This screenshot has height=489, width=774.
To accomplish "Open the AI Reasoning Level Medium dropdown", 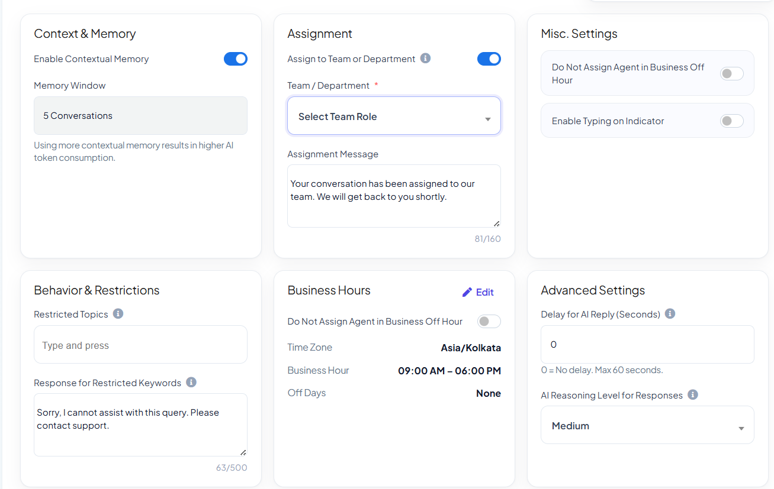I will [x=647, y=425].
